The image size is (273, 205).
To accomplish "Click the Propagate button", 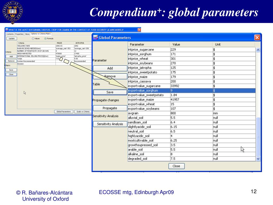I will 110,108.
